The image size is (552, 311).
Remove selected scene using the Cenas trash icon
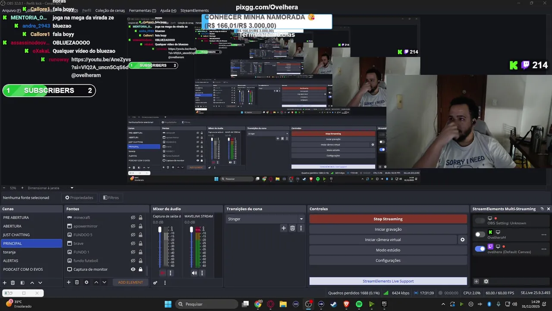click(13, 282)
